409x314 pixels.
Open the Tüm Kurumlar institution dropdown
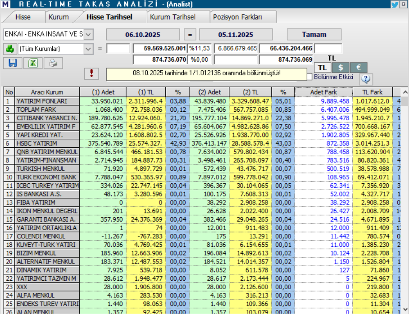coord(88,48)
